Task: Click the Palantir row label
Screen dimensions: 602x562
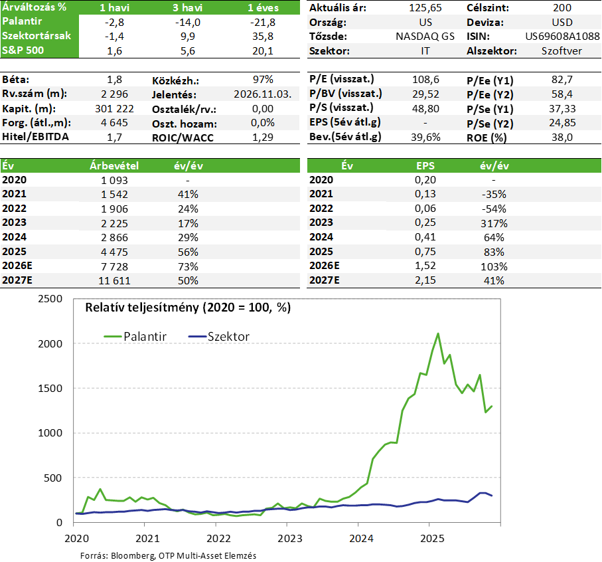Action: [x=22, y=21]
